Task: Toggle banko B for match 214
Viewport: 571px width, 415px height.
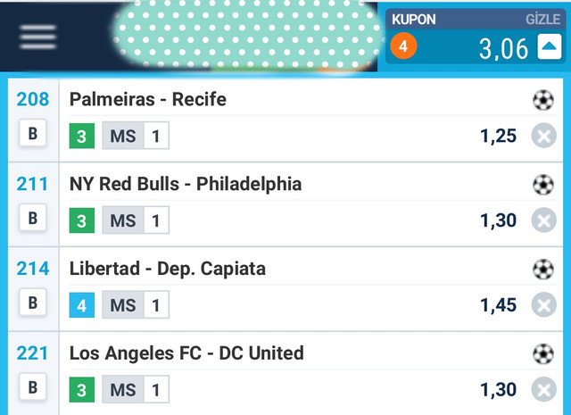Action: coord(33,302)
